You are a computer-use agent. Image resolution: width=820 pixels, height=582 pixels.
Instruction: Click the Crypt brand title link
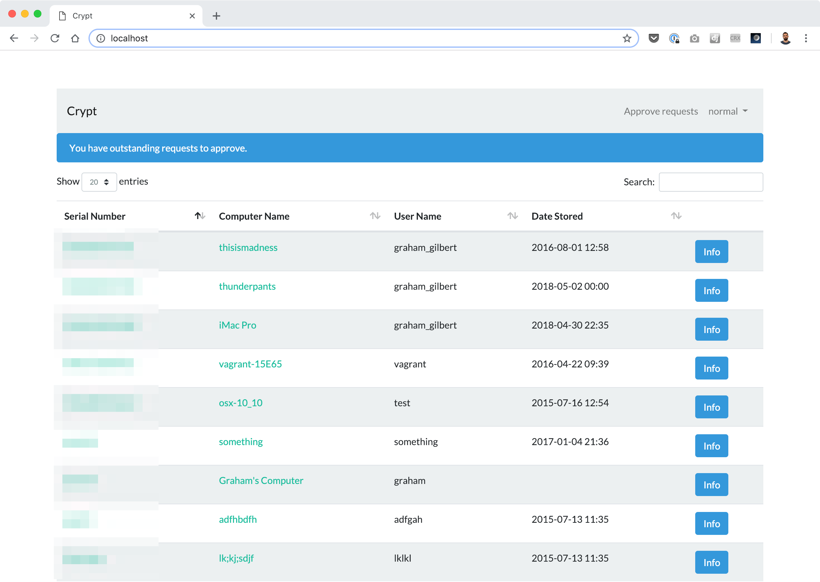82,111
